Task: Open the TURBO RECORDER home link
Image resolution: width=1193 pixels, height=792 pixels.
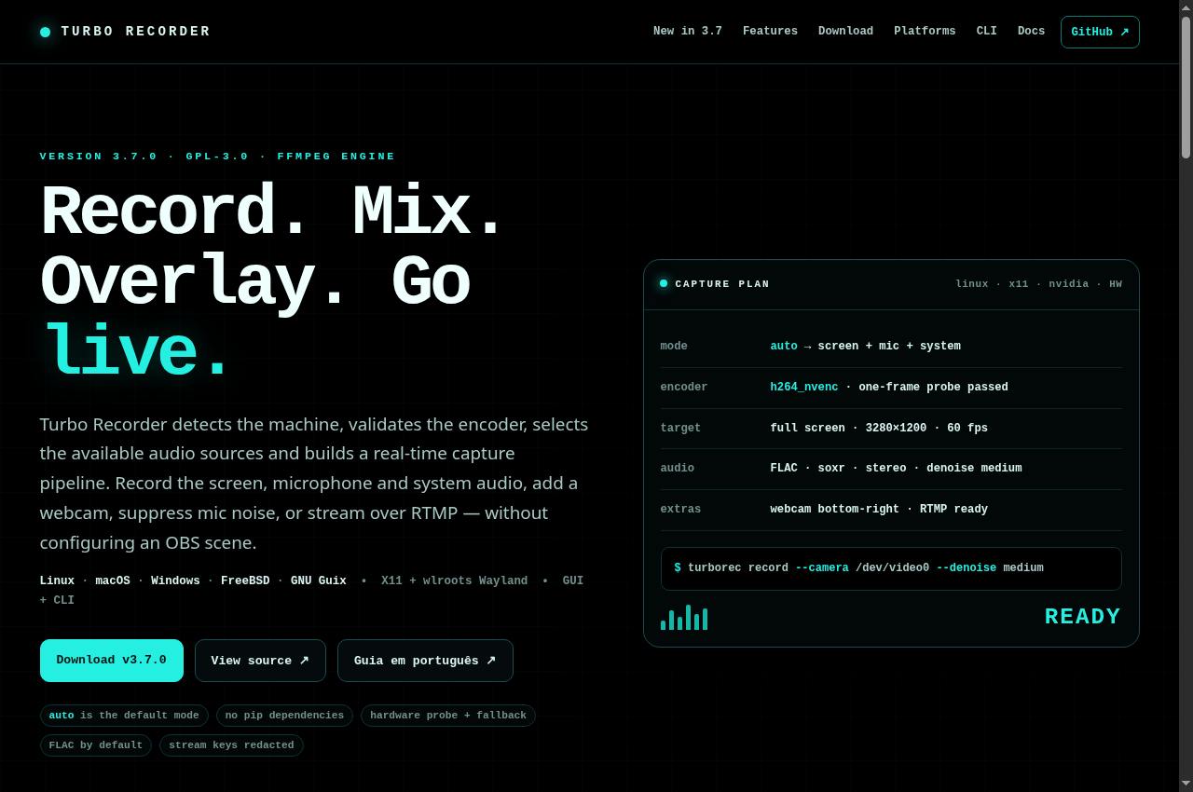Action: (125, 32)
